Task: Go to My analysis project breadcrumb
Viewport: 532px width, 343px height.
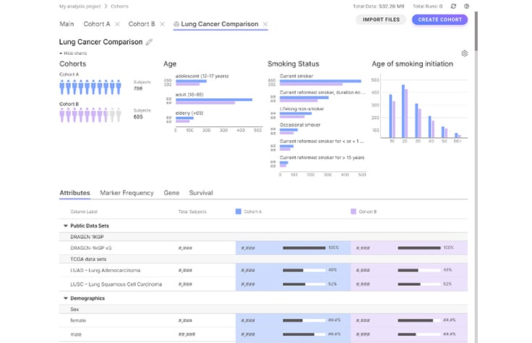Action: tap(81, 6)
